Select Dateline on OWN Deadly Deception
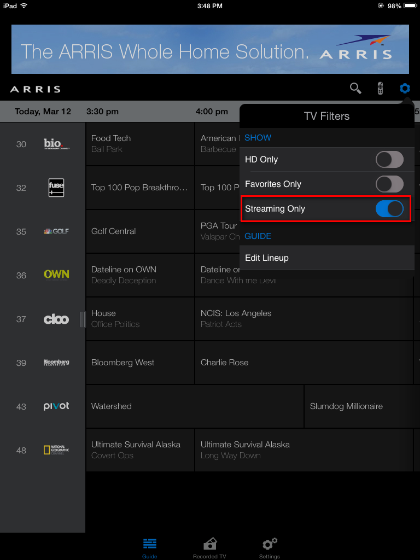 tap(141, 275)
